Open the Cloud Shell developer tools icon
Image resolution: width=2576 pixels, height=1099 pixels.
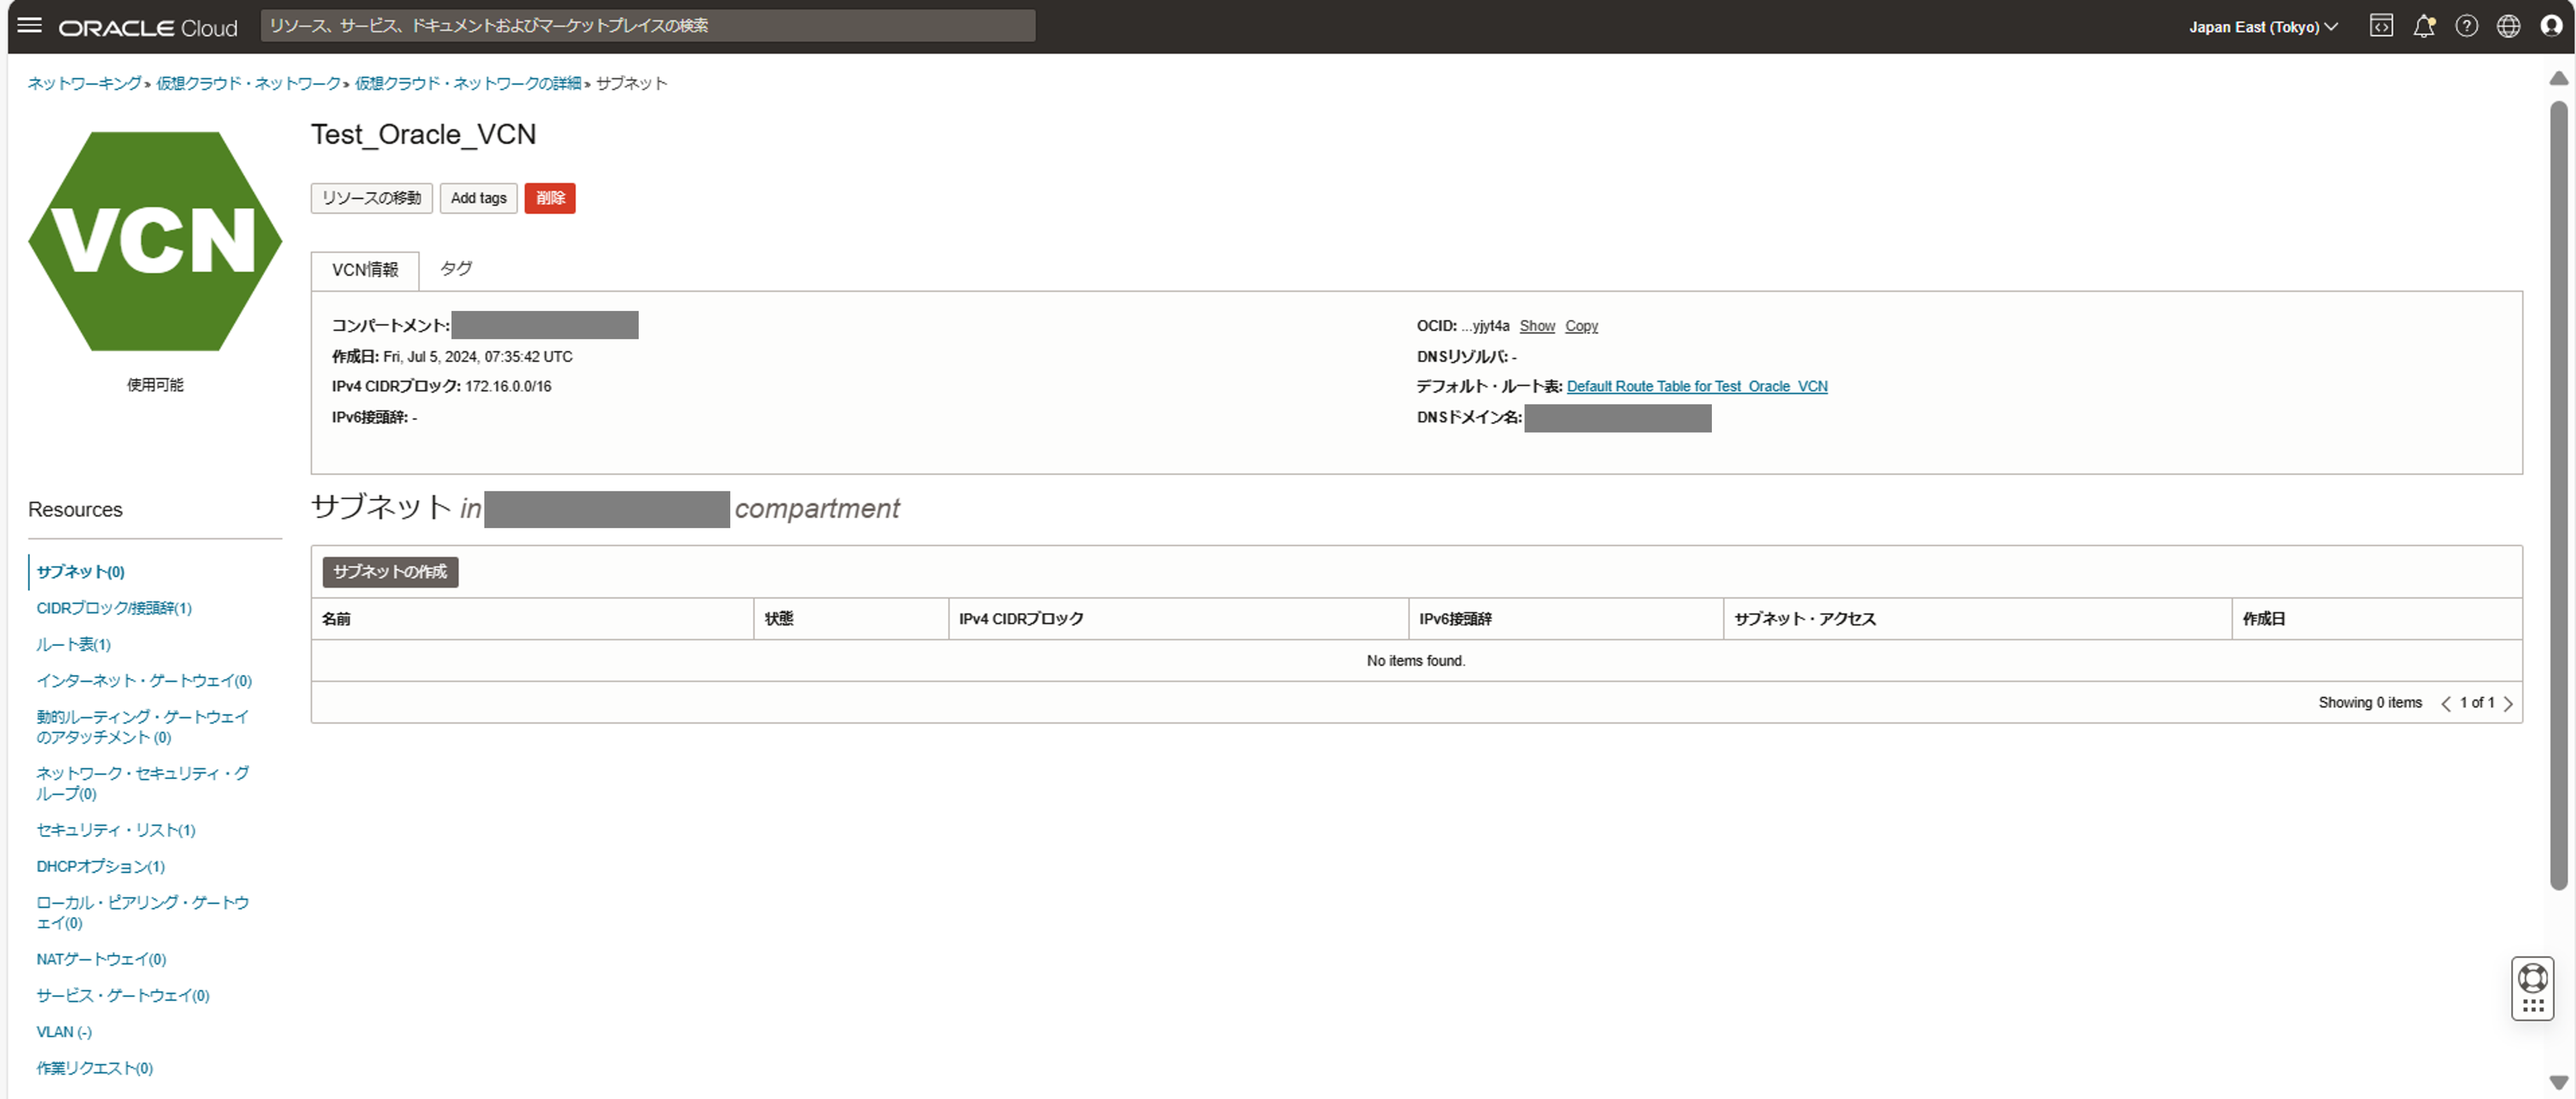click(2381, 26)
